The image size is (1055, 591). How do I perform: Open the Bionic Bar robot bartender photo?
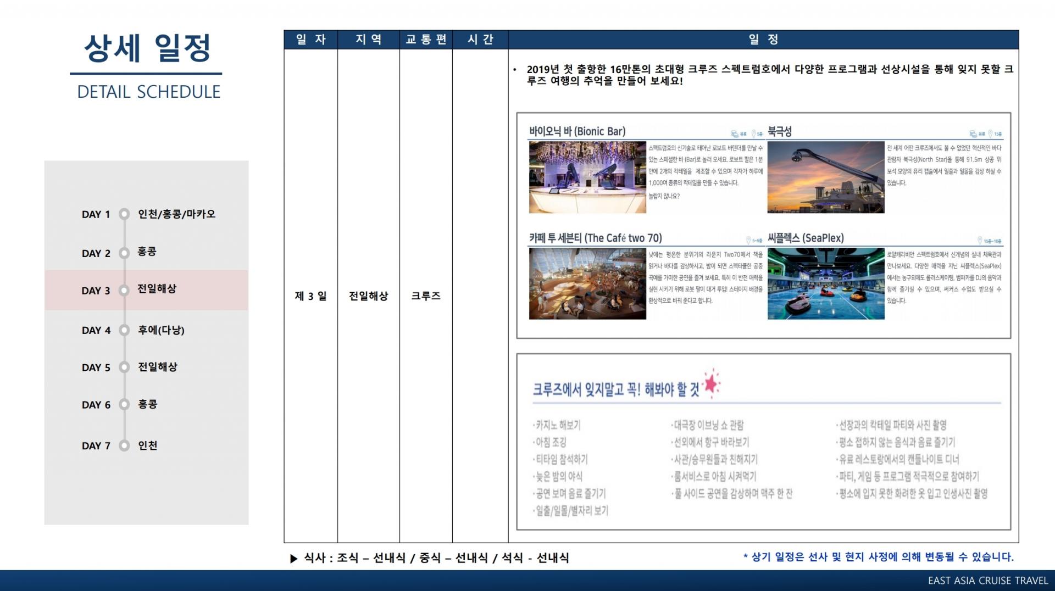[587, 177]
